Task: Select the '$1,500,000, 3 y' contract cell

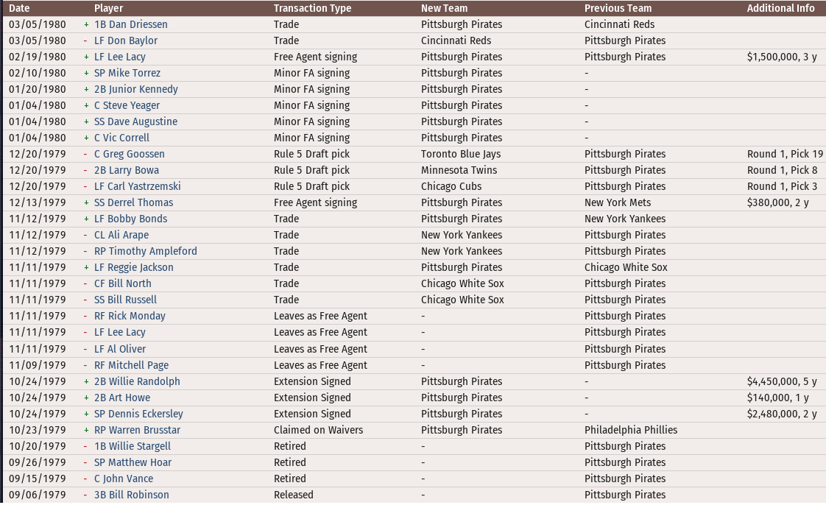Action: pyautogui.click(x=782, y=57)
